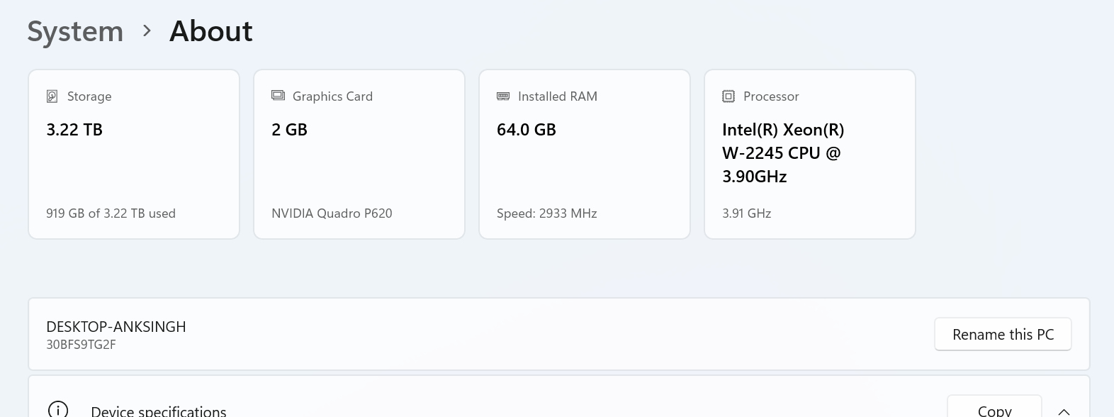Click the DESKTOP-ANKSINGH PC name

(x=116, y=327)
